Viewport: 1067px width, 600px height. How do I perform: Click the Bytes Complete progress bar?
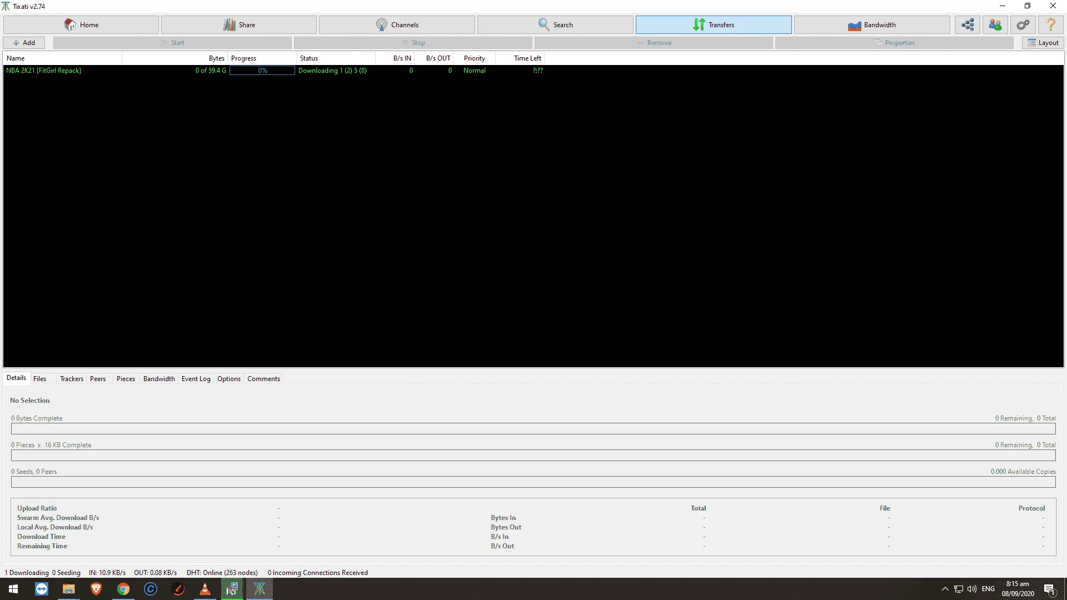(x=533, y=429)
